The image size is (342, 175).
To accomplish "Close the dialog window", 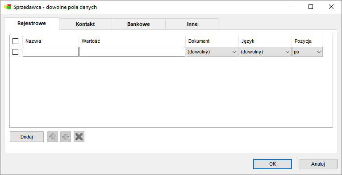I will [x=331, y=7].
